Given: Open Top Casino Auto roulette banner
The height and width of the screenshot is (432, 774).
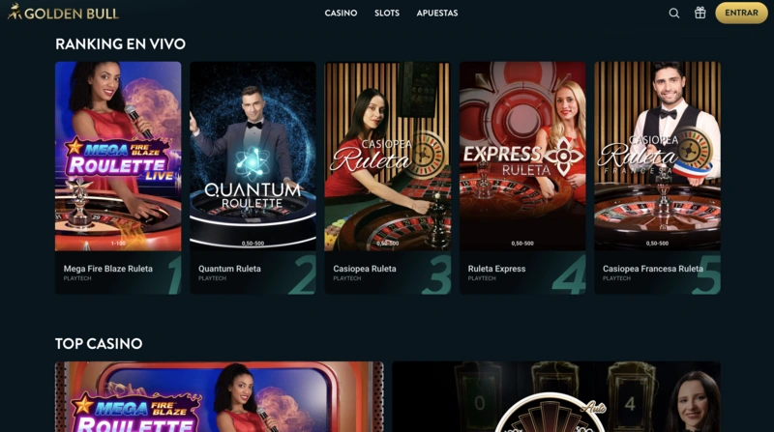Looking at the screenshot, I should click(x=556, y=397).
